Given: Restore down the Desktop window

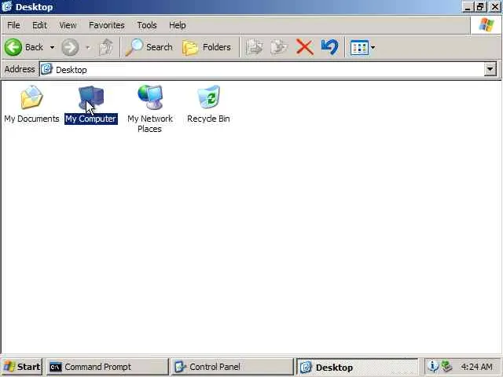Looking at the screenshot, I should [x=480, y=7].
